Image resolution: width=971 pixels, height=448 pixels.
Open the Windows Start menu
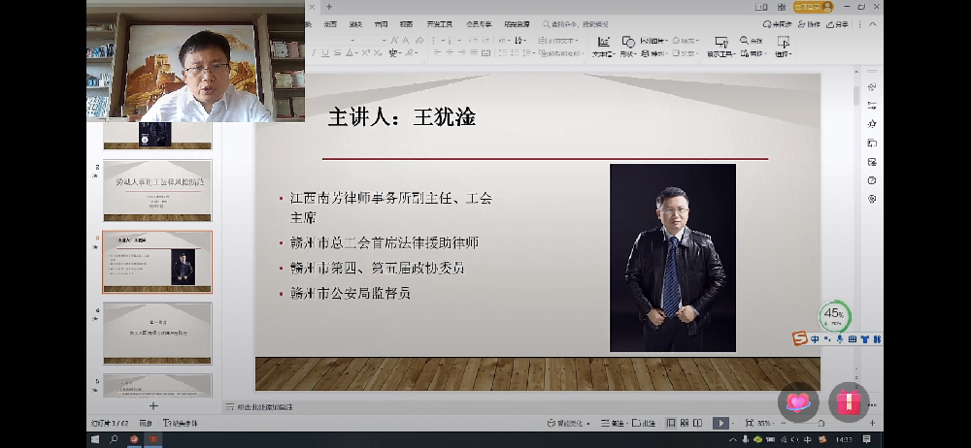coord(95,439)
